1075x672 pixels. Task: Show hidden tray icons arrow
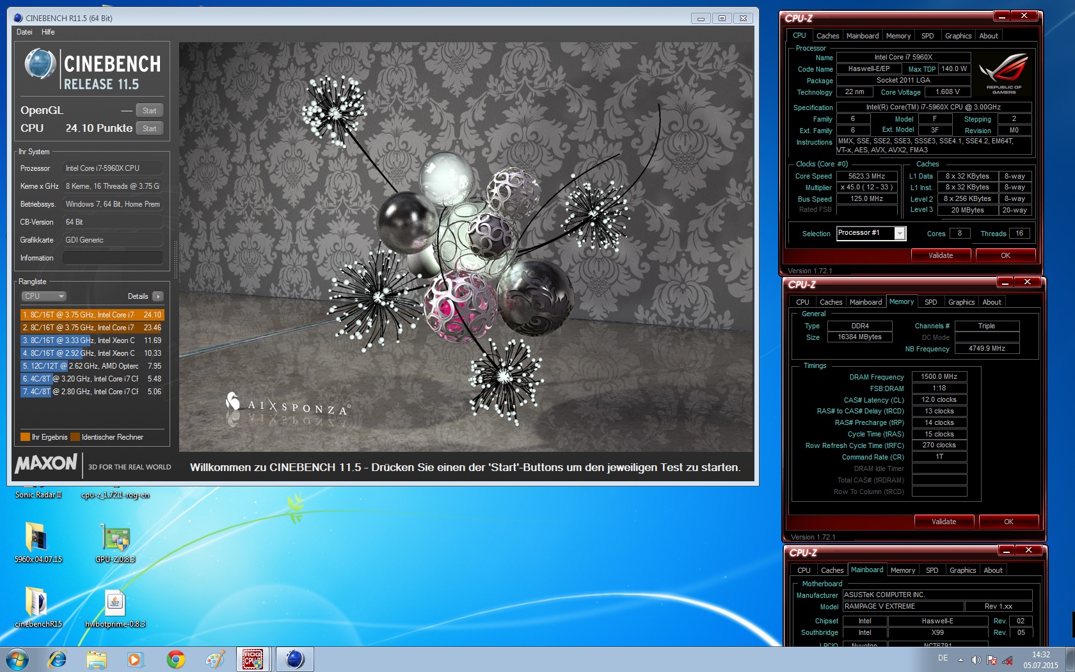960,660
